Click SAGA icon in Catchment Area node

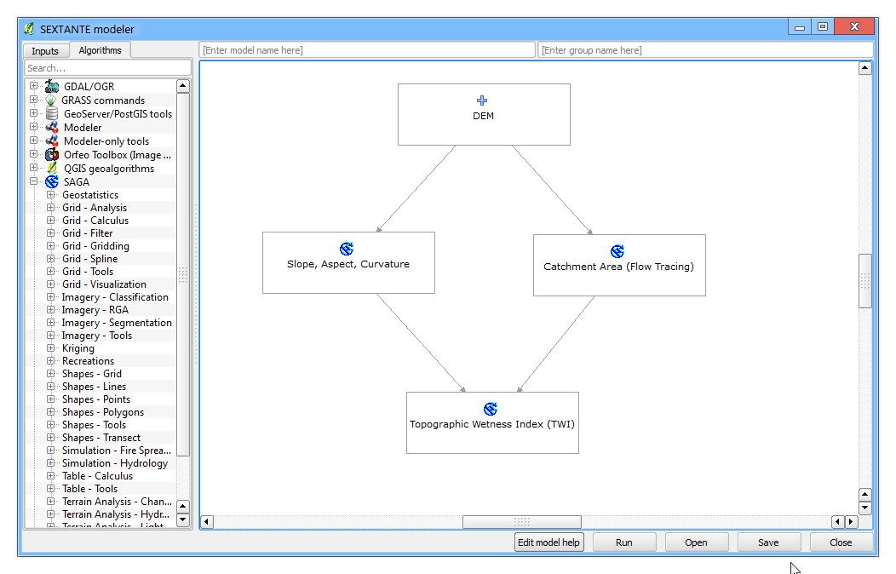coord(617,250)
